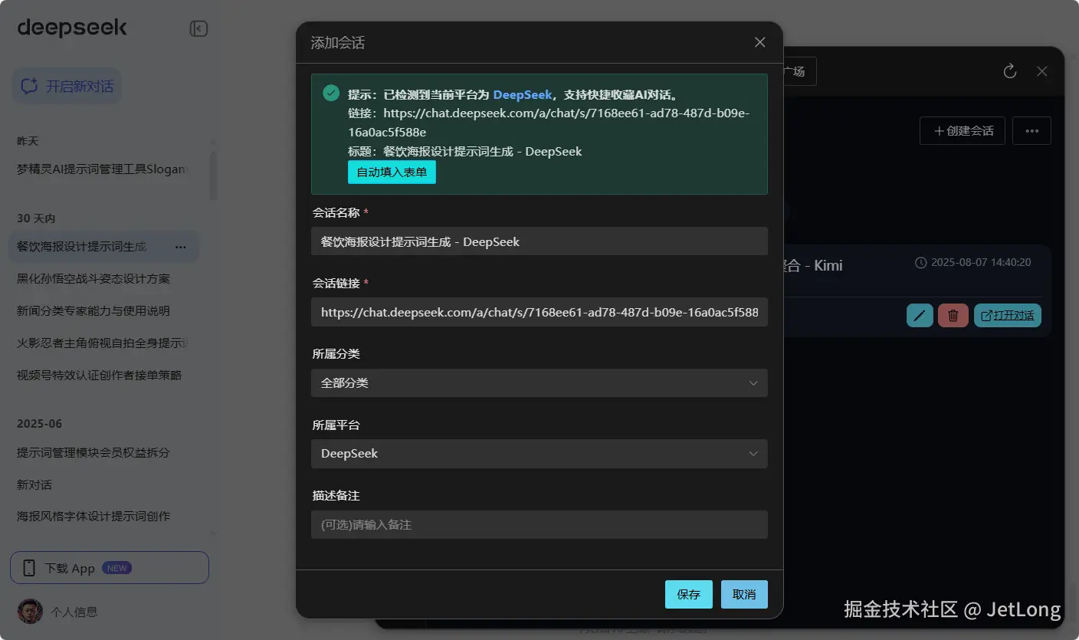Open the 提示词管理模块会员权益拆分 chat

[x=93, y=453]
